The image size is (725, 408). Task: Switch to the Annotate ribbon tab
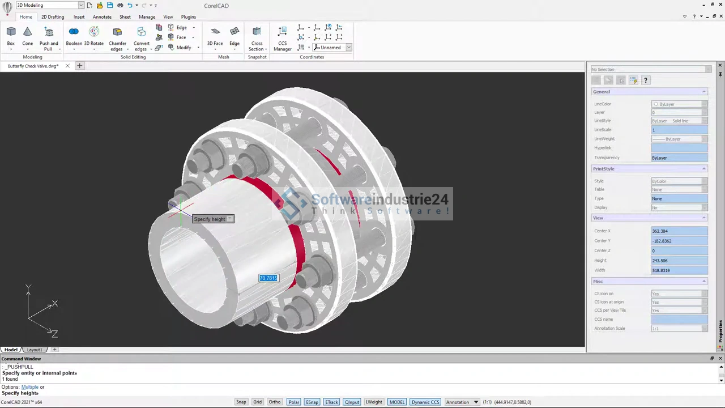[102, 17]
